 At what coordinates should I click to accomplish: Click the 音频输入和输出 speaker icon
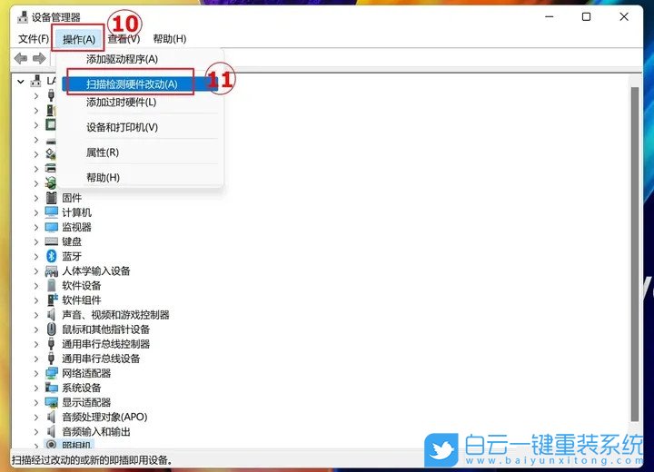point(51,431)
